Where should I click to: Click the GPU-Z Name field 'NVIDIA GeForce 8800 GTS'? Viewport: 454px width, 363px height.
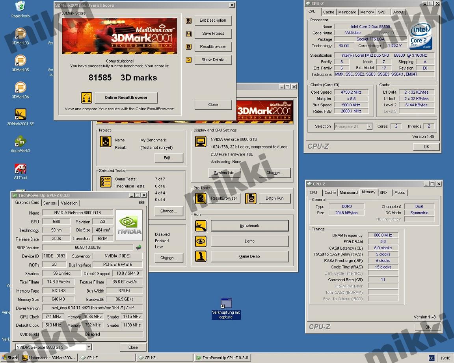(78, 213)
